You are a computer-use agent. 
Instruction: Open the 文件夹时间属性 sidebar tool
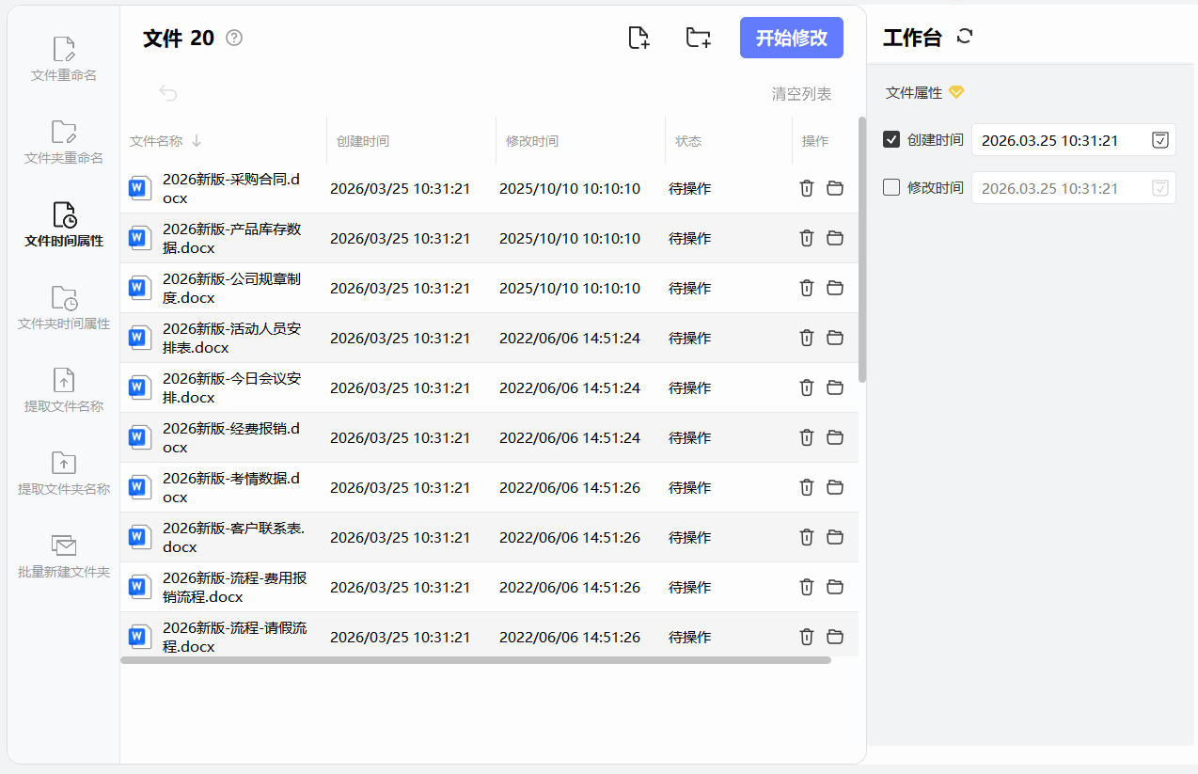pyautogui.click(x=64, y=307)
